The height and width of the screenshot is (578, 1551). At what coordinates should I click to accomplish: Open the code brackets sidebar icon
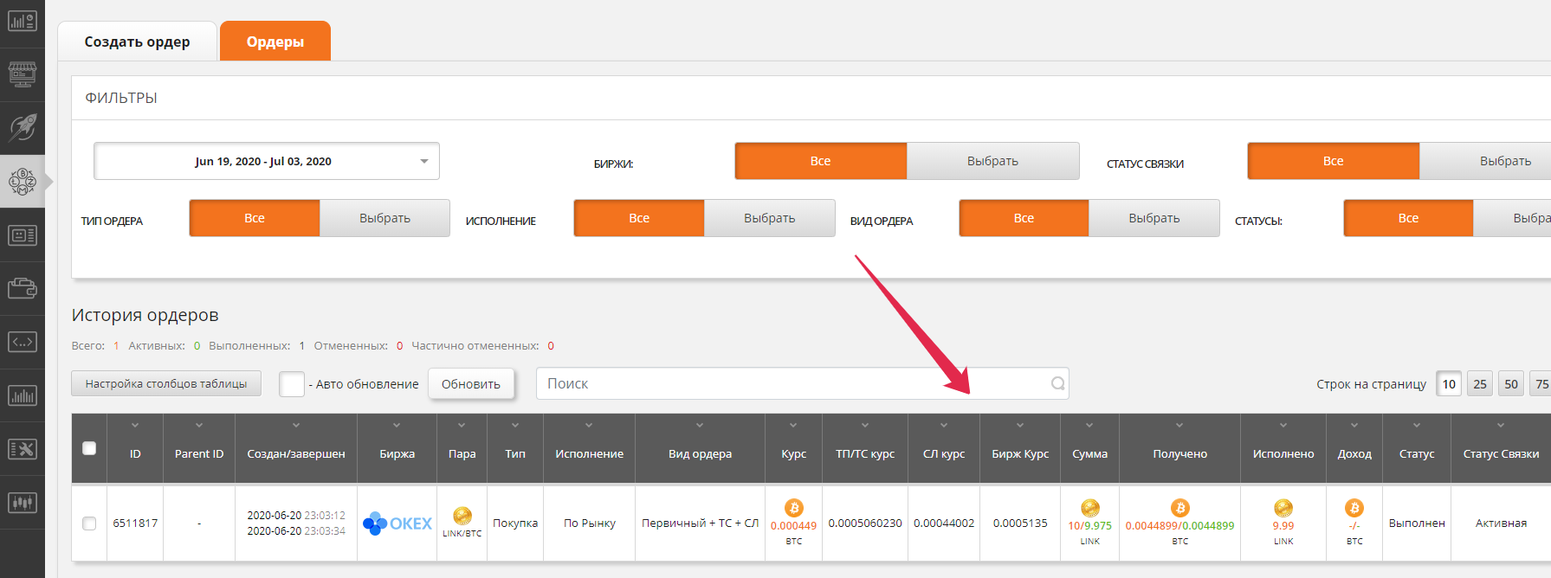[x=23, y=342]
